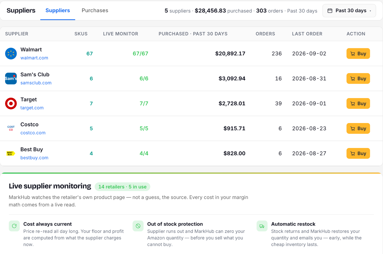Click the SKUS column header
This screenshot has width=383, height=254.
pyautogui.click(x=81, y=34)
